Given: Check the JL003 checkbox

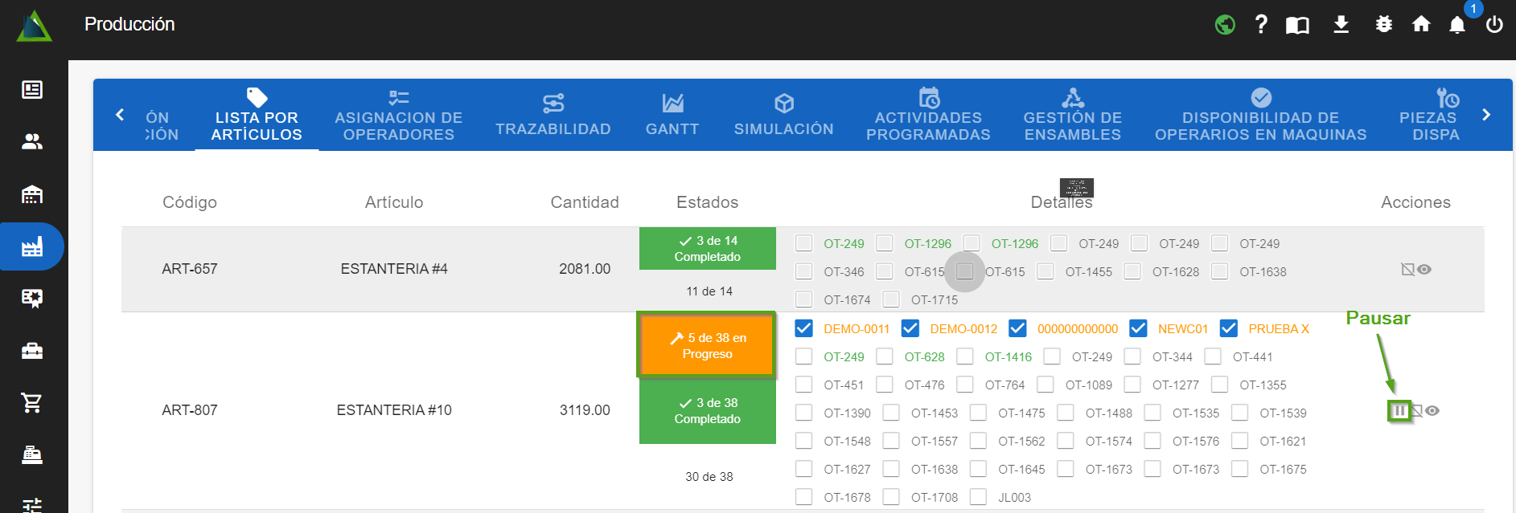Looking at the screenshot, I should tap(978, 497).
